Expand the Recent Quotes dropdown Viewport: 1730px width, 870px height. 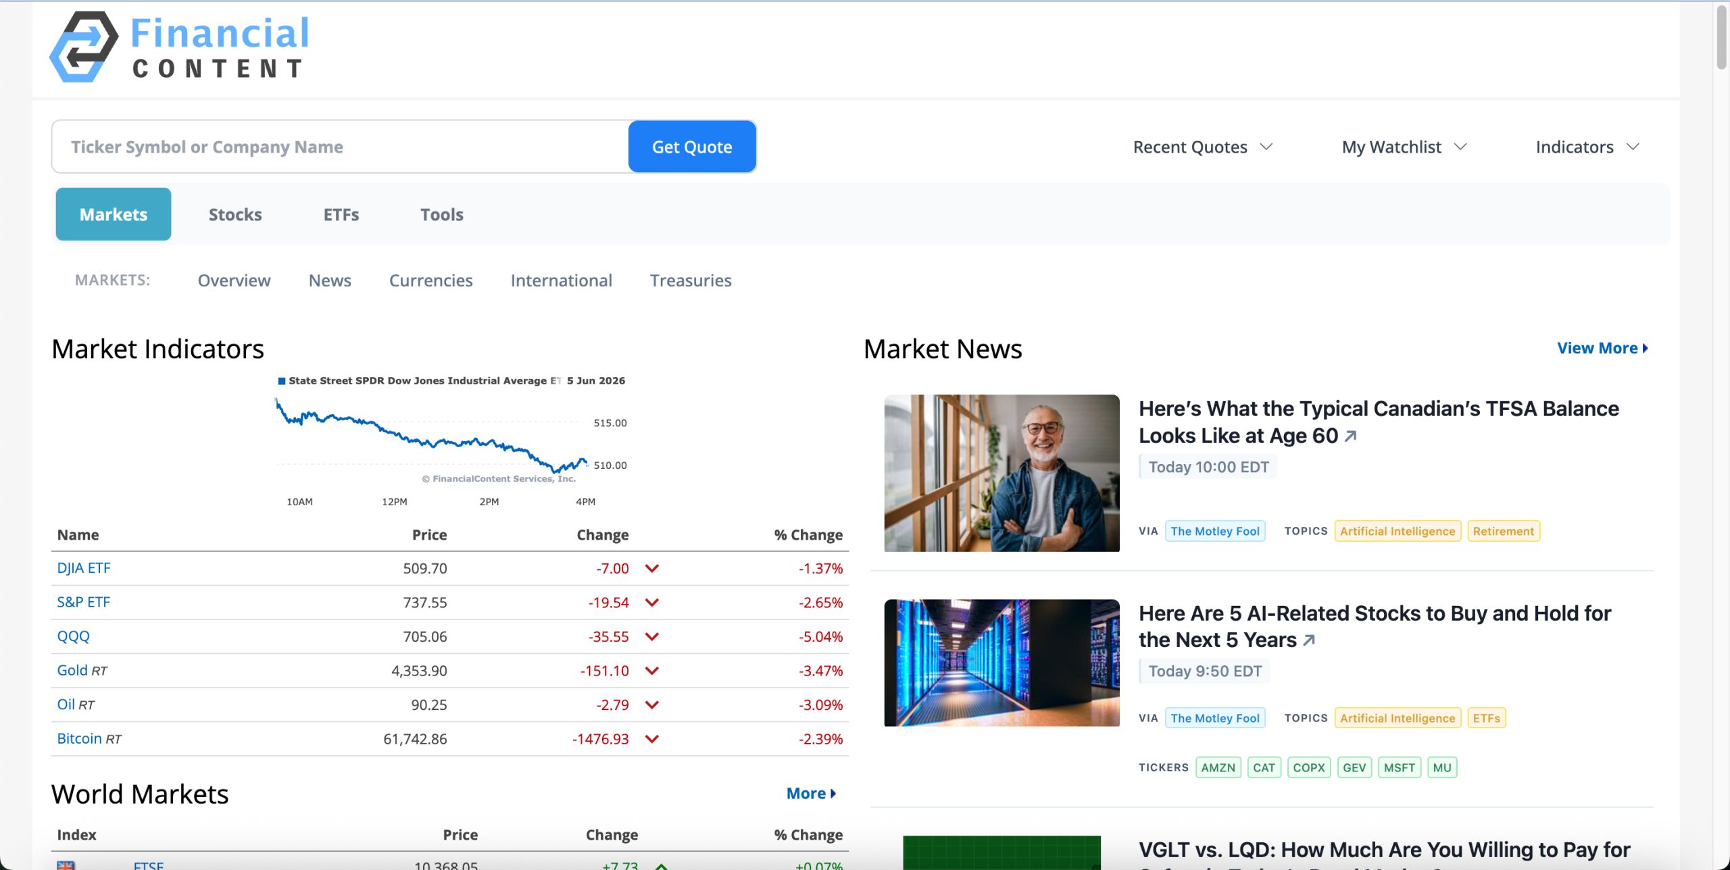[1203, 147]
